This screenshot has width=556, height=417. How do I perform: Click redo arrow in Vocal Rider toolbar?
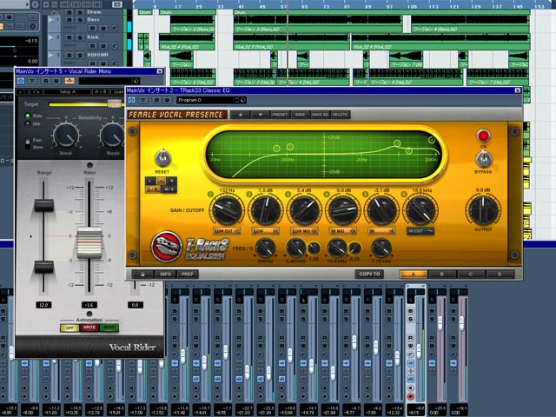(36, 92)
